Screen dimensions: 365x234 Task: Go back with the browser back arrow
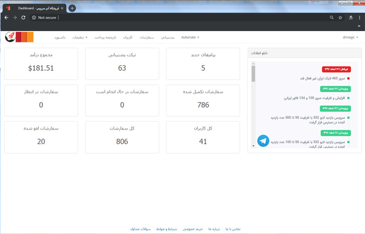coord(6,17)
